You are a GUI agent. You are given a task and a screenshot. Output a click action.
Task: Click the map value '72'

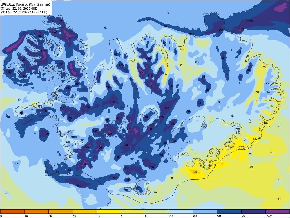pyautogui.click(x=250, y=154)
